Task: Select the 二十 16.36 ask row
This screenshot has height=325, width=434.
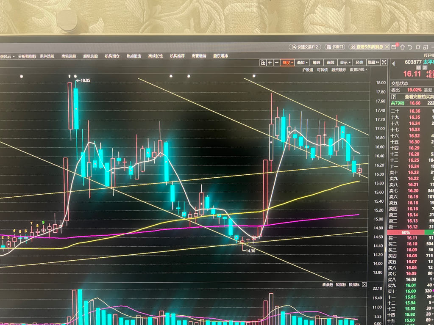Action: (x=412, y=111)
